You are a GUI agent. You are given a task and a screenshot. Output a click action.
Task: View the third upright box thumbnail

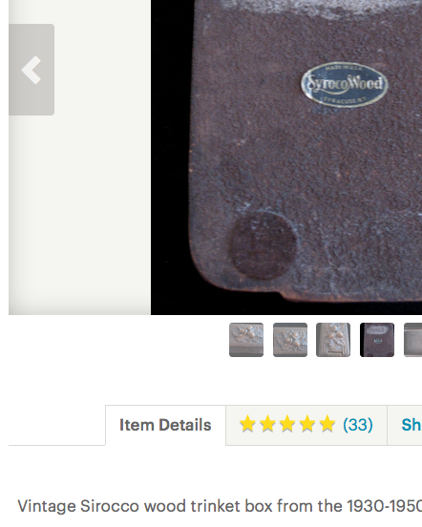(x=333, y=340)
